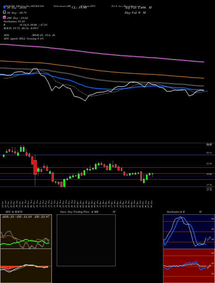This screenshot has height=283, width=215.
Task: Click the "Avg Vol: 1.406 M" readout
Action: tap(138, 7)
